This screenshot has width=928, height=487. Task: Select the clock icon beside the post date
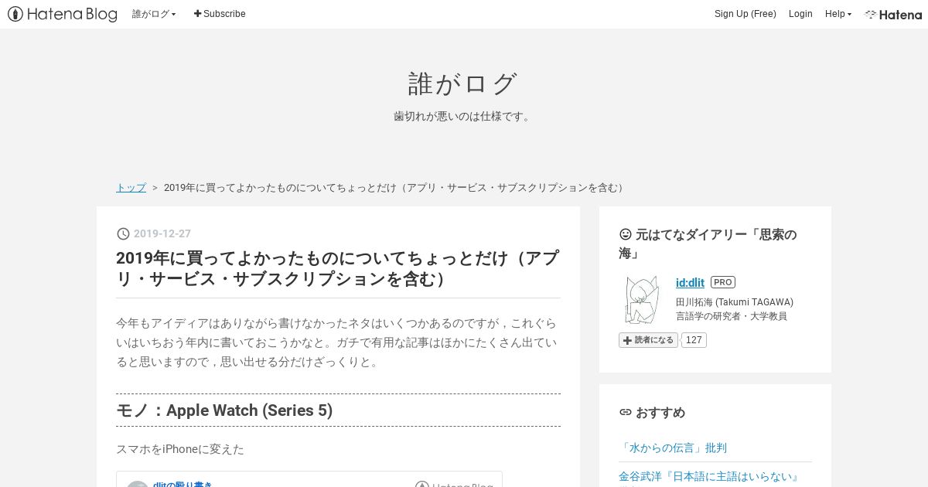[x=123, y=233]
